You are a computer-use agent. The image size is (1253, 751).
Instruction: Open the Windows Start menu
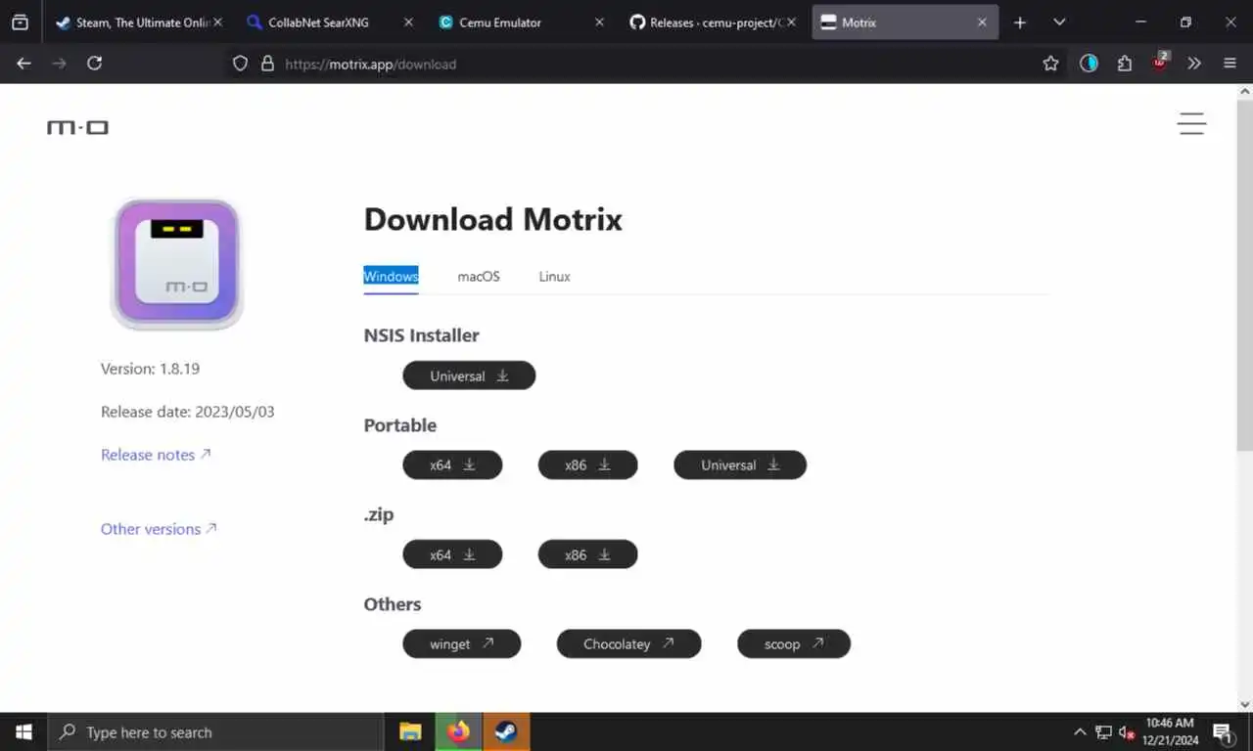click(x=23, y=732)
